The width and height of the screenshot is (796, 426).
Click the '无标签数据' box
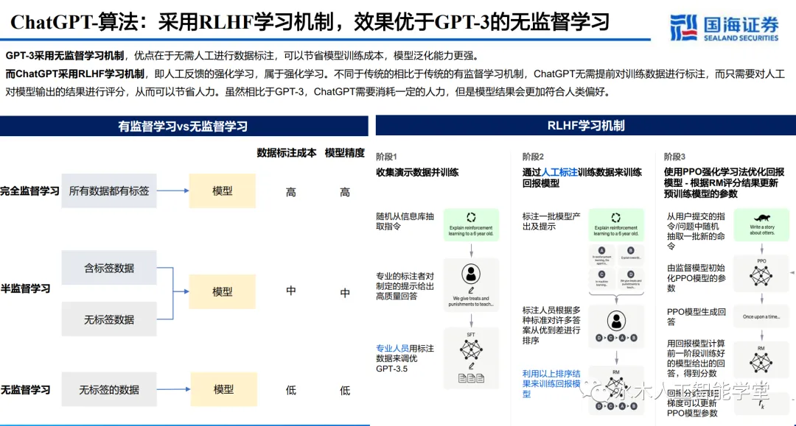(109, 319)
